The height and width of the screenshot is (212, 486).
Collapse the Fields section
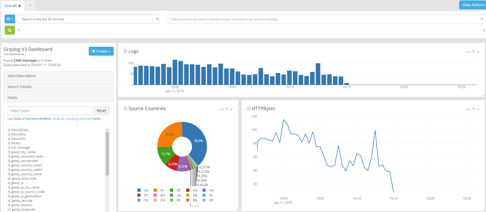click(59, 98)
